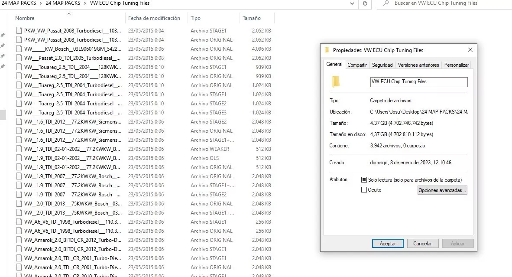Click the Cancelar button
Screen dimensions: 512x277
(x=422, y=244)
